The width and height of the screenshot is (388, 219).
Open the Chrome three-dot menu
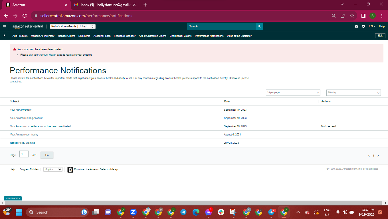pos(382,16)
